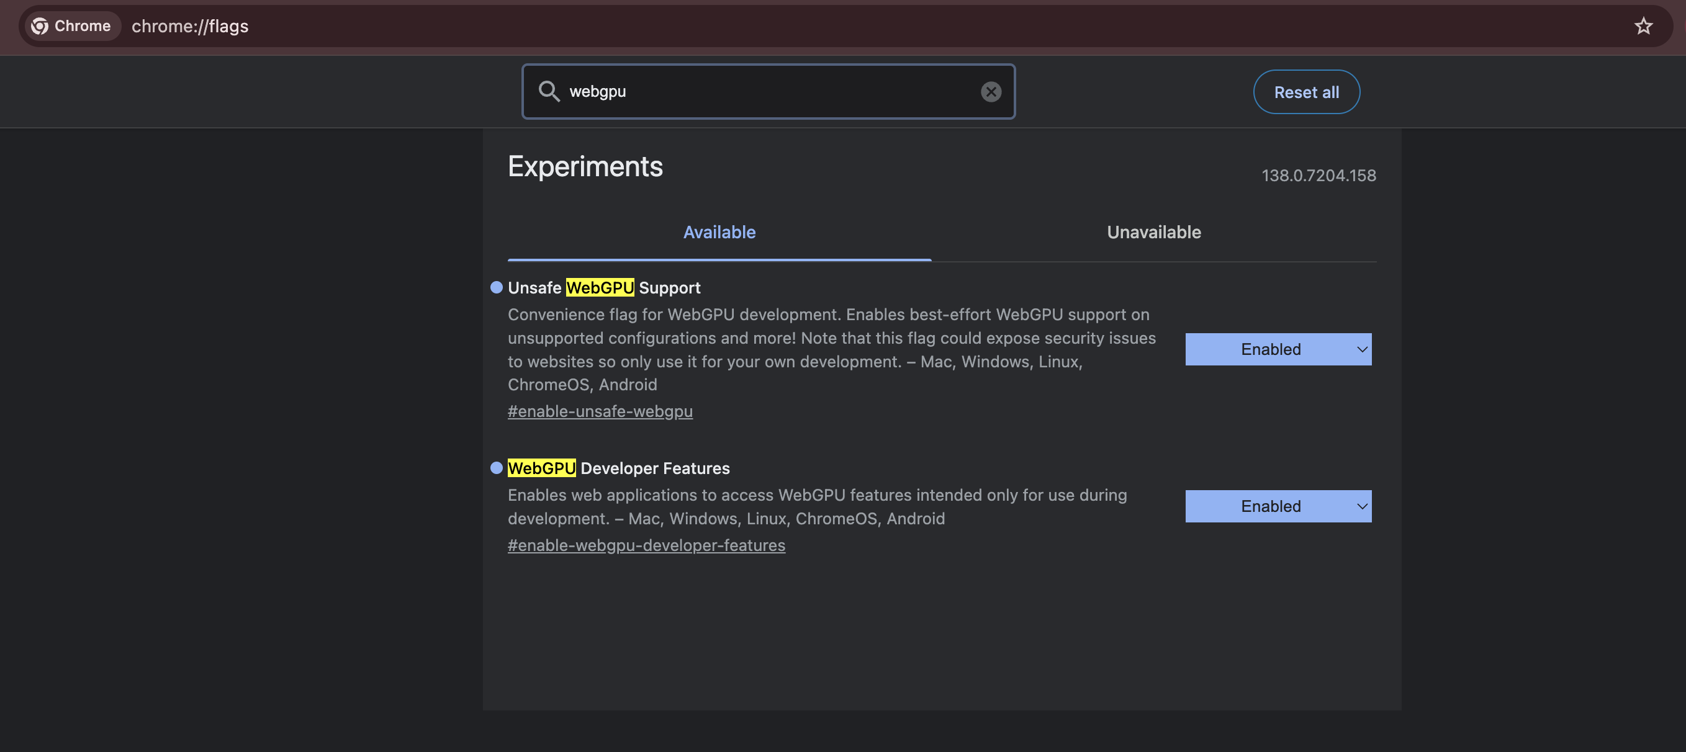
Task: Focus the flags search input field
Action: 766,92
